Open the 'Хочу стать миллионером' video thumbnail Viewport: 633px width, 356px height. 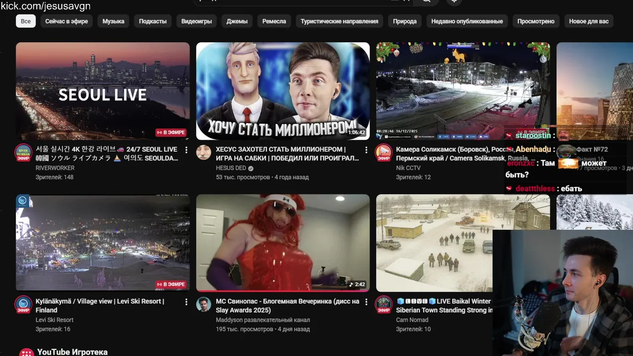tap(283, 91)
